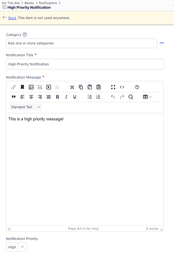Switch editor to fullscreen mode

click(x=113, y=87)
